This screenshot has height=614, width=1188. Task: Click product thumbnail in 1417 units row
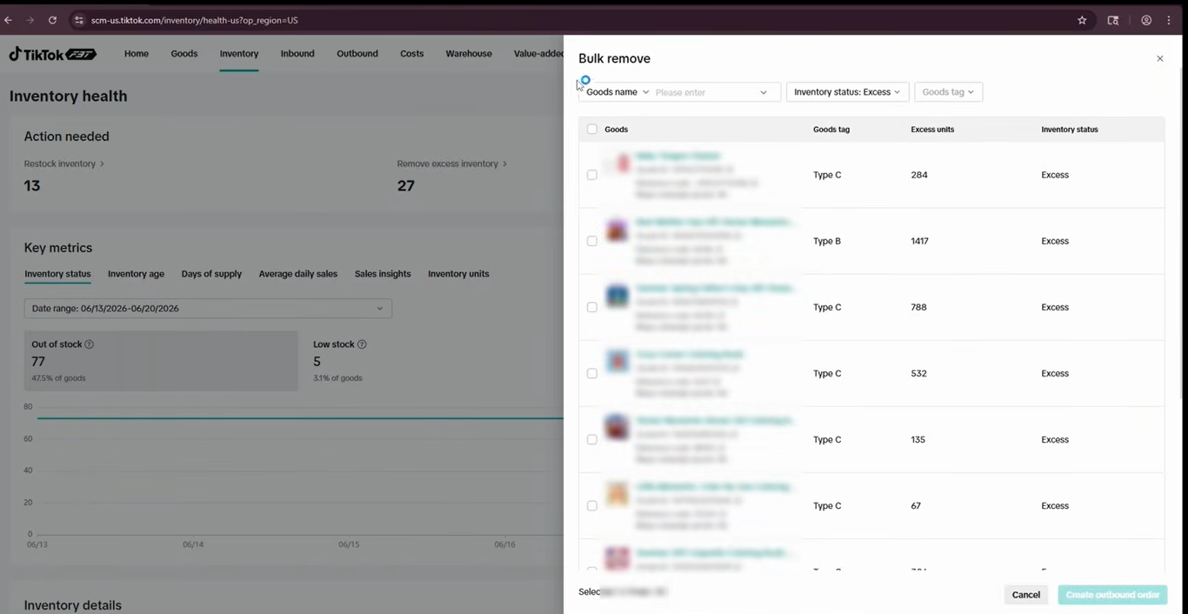pos(618,230)
